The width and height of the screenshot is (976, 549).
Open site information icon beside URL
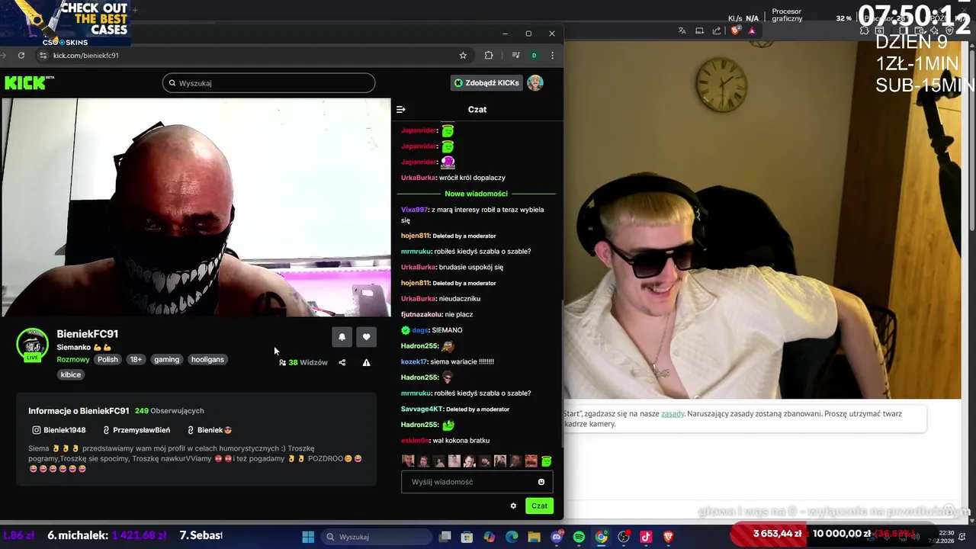[x=43, y=56]
